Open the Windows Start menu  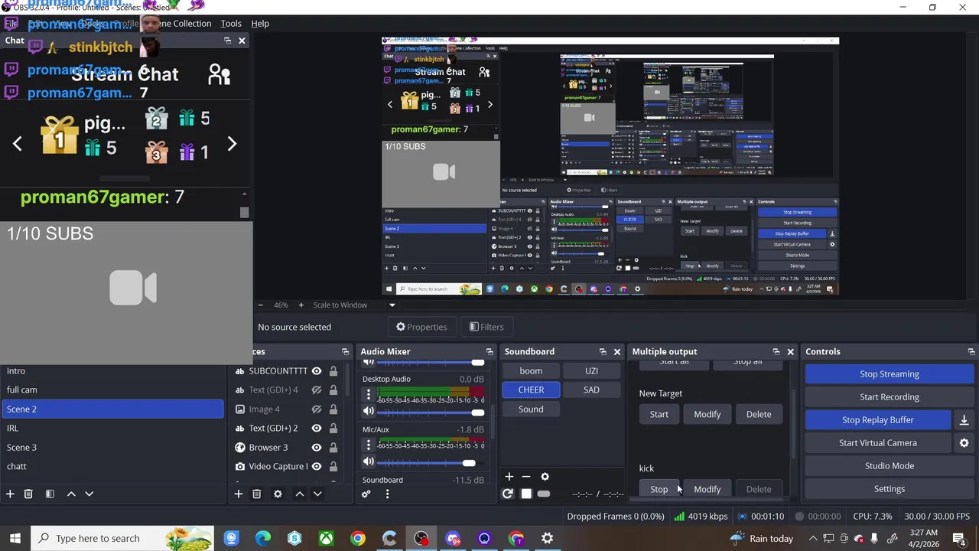coord(15,539)
